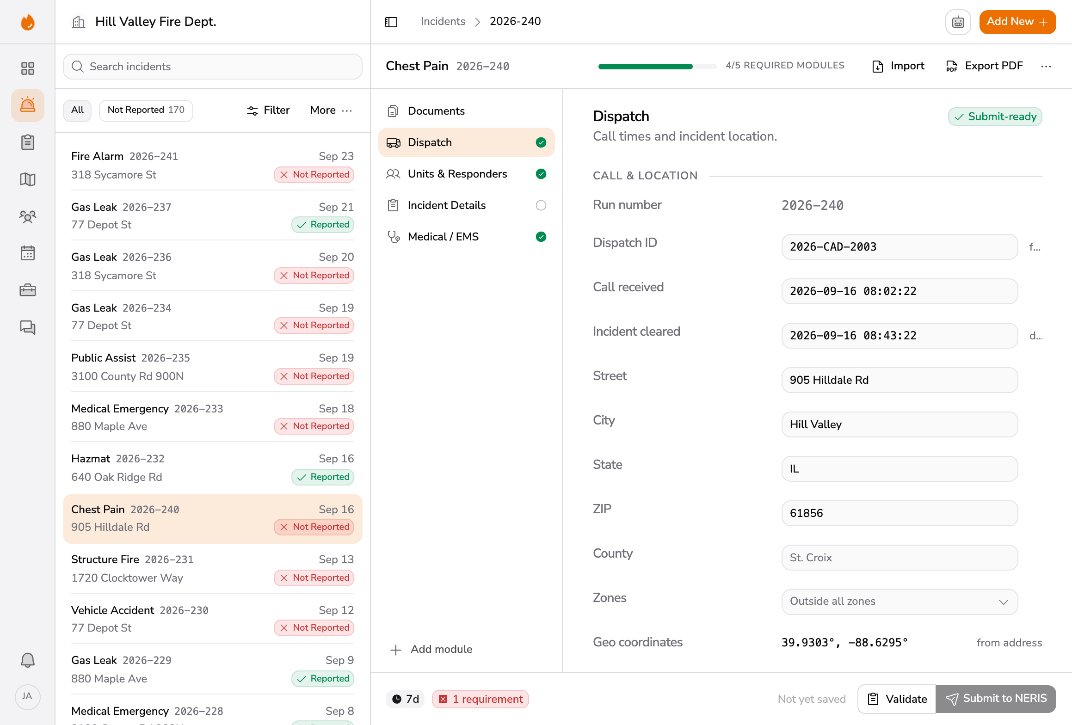
Task: Click the Submit-ready status badge
Action: [x=995, y=117]
